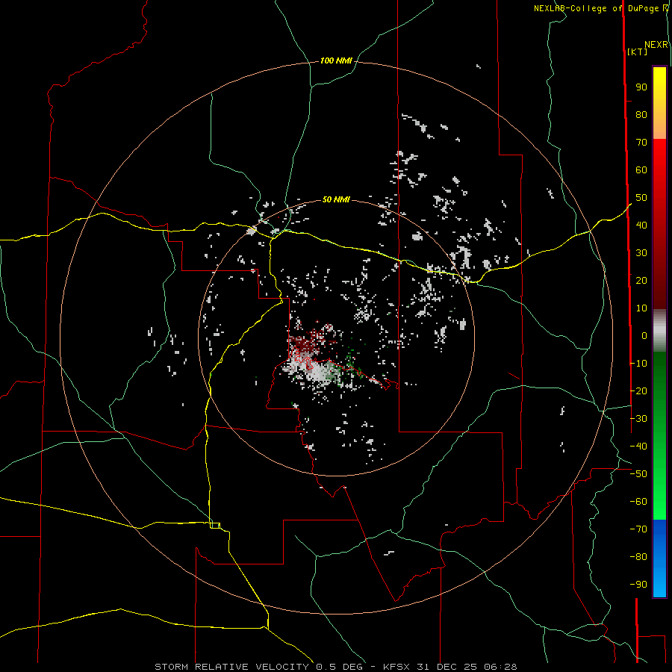Click the positive 20 value on velocity scale
The image size is (672, 672).
(641, 280)
